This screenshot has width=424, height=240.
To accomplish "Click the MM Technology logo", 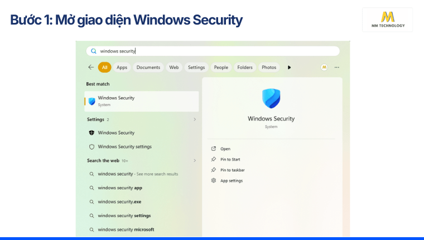I will tap(388, 20).
